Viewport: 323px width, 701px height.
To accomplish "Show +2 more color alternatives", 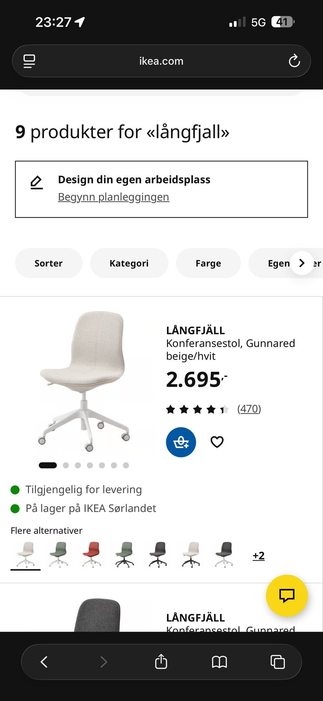I will pyautogui.click(x=258, y=555).
